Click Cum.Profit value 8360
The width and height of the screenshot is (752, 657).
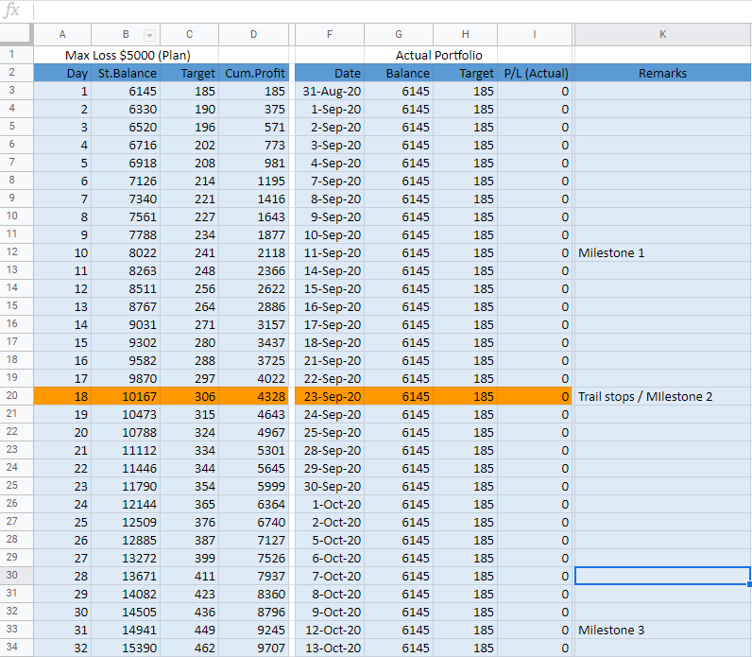[254, 594]
